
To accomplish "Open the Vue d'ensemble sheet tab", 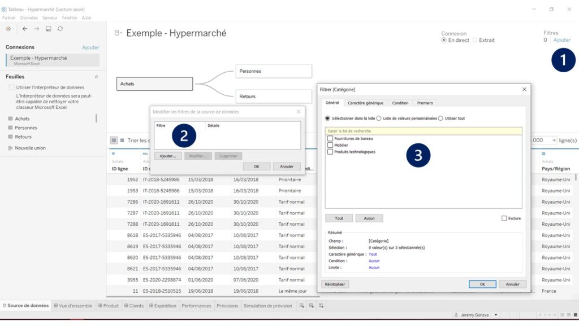I will coord(73,305).
